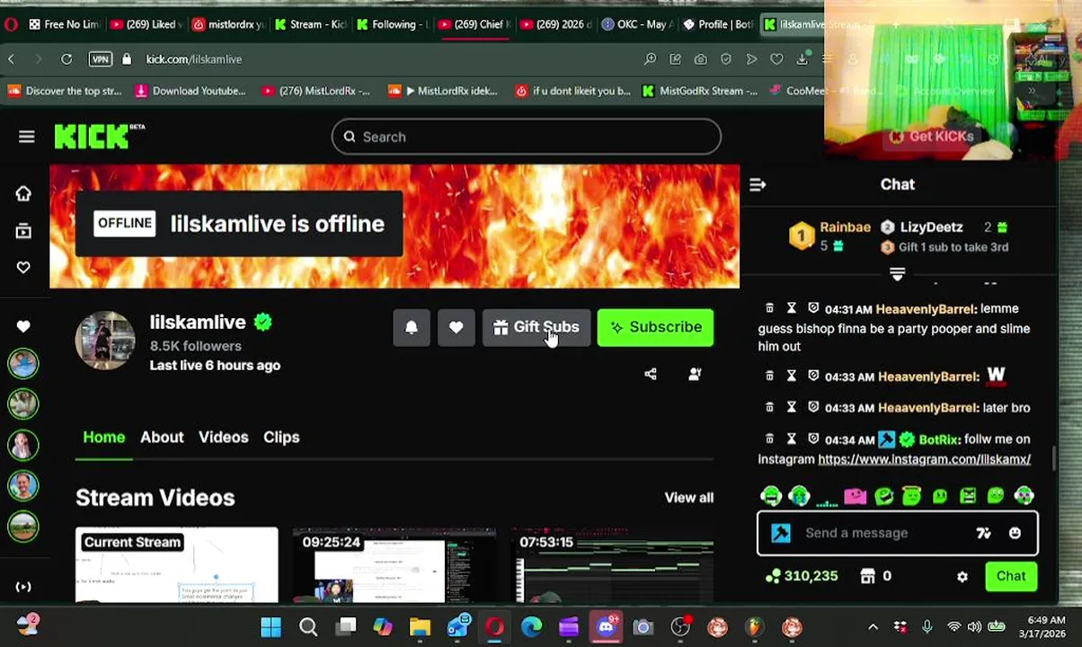Open Windows Start menu

click(x=270, y=626)
